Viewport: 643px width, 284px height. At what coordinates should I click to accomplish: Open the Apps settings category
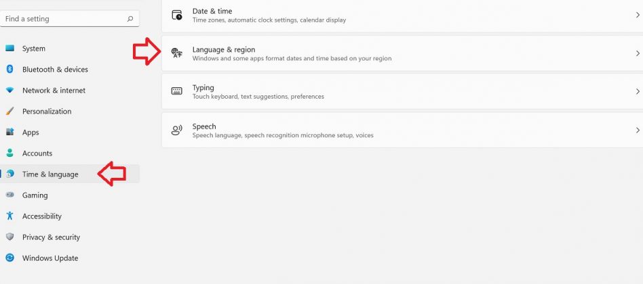tap(31, 133)
